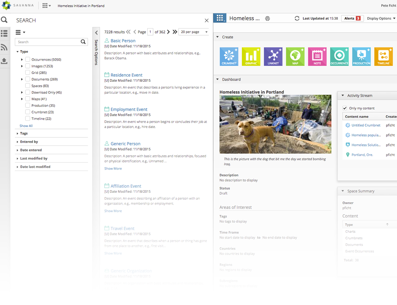The image size is (397, 305).
Task: Expand the Entered by filter
Action: 18,142
